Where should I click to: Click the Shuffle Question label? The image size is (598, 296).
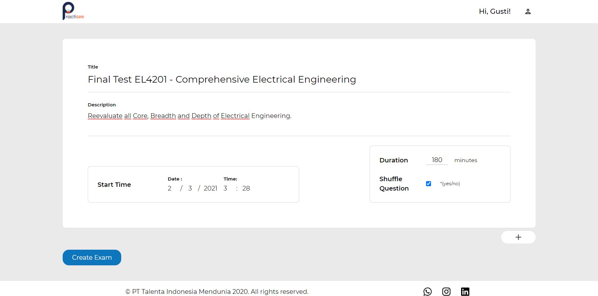click(x=394, y=184)
